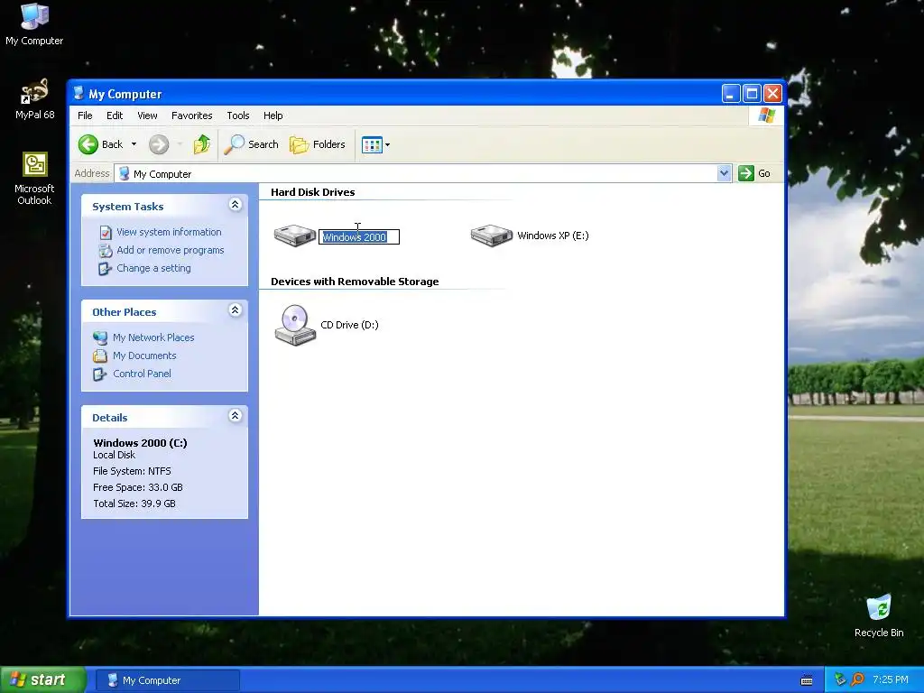
Task: Click My Computer taskbar button
Action: [x=168, y=680]
